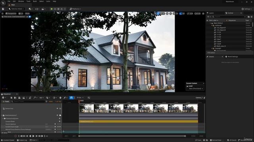Screen dimensions: 254x142
Task: Open the add content dropdown icon
Action: 31,9
